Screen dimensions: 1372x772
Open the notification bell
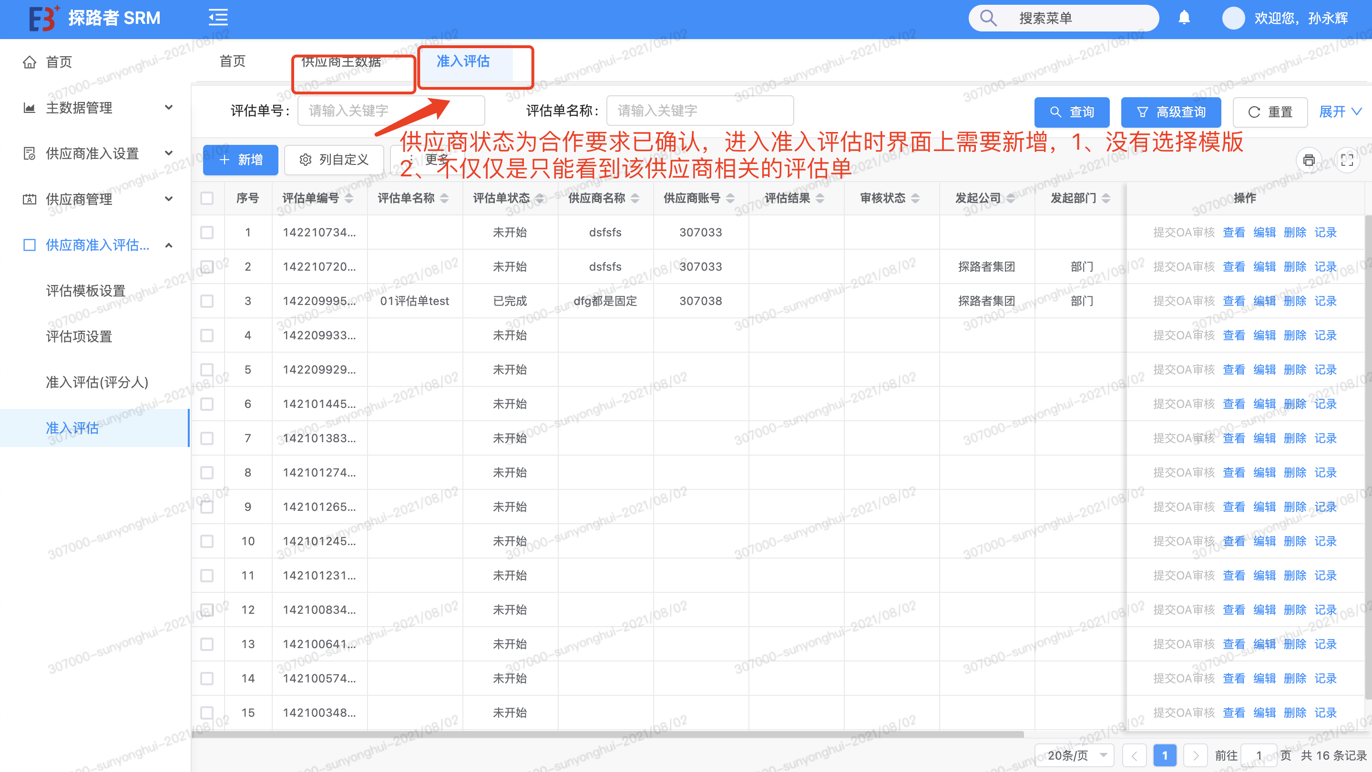point(1184,18)
